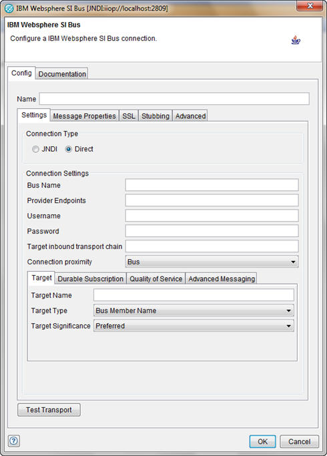
Task: Open the Settings tab
Action: (34, 115)
